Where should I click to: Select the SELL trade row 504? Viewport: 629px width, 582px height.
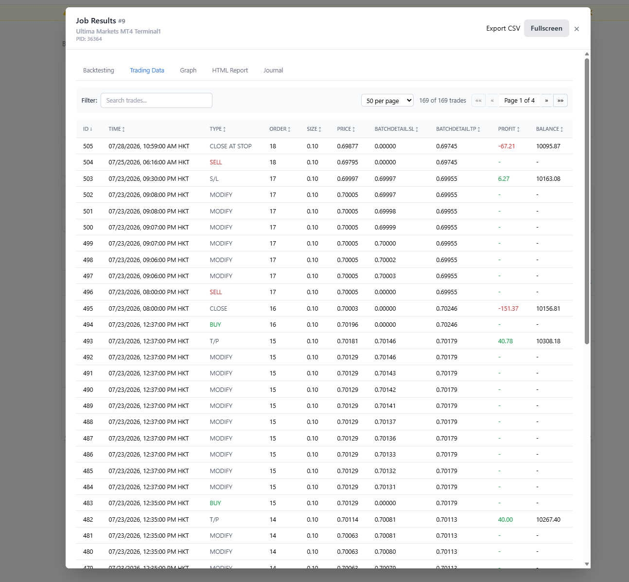(324, 162)
